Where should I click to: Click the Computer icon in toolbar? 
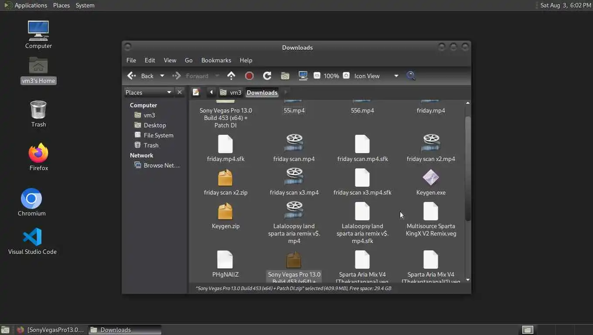pos(303,76)
